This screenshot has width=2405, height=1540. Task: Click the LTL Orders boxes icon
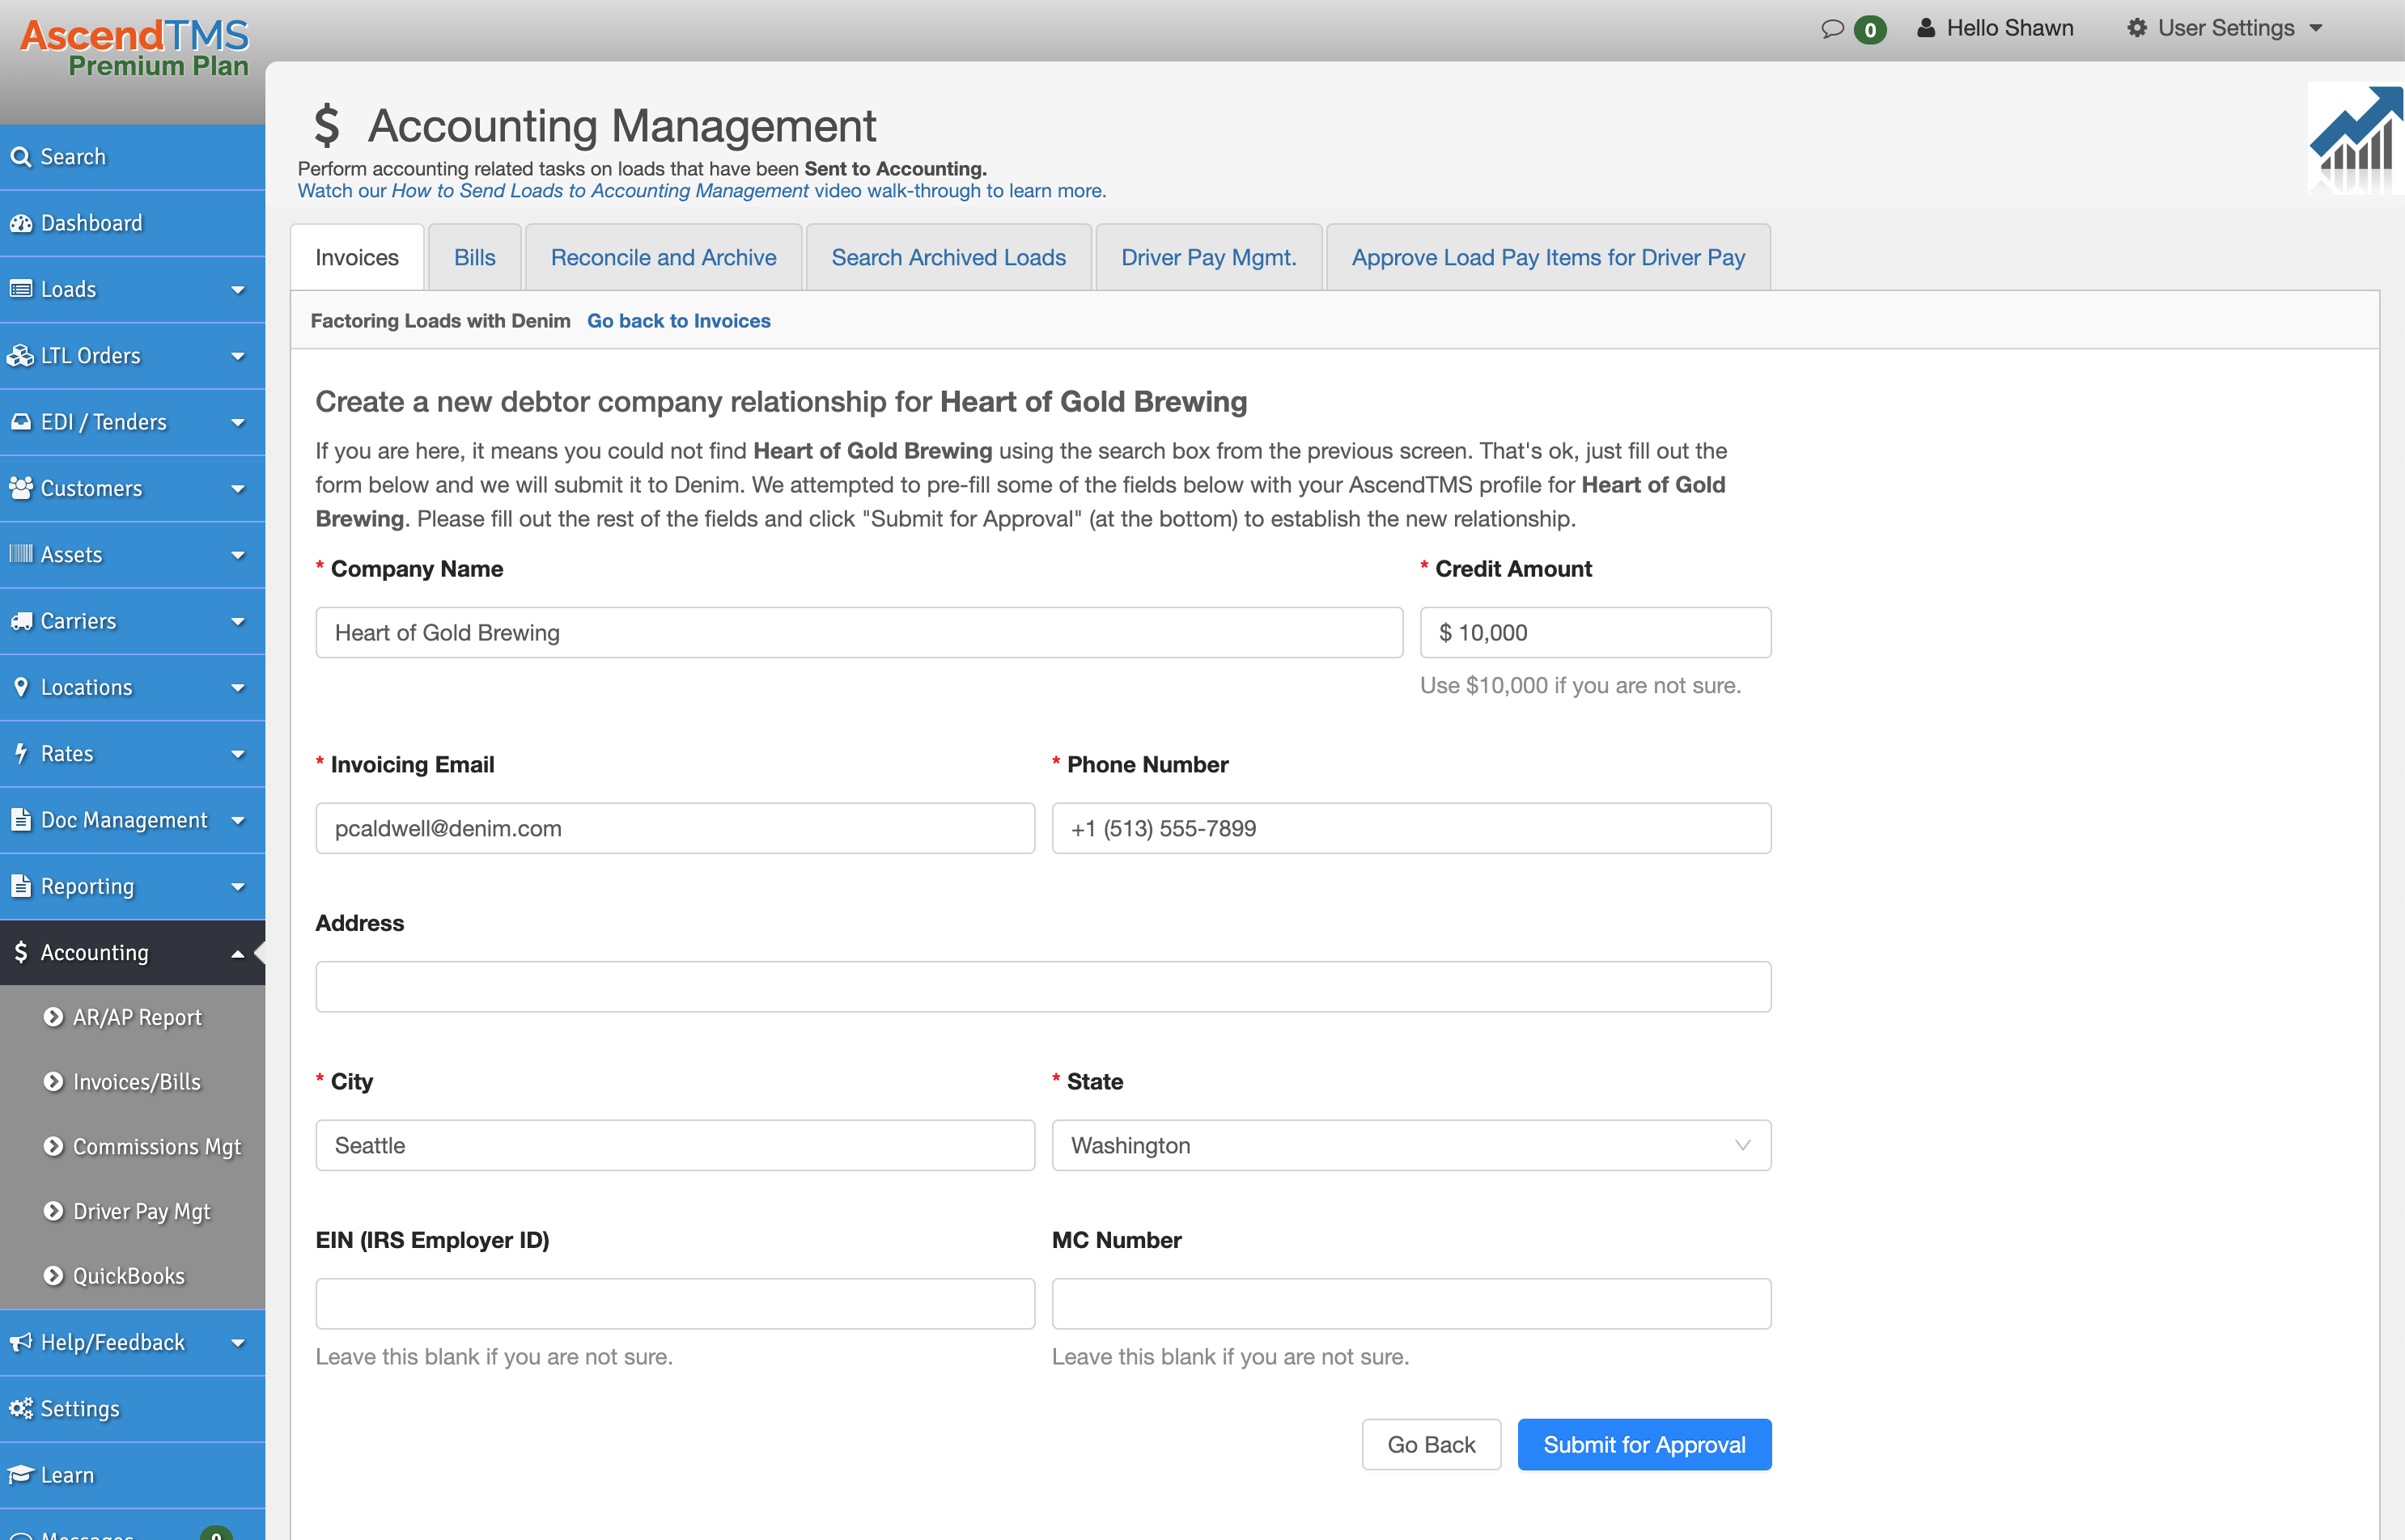pos(20,356)
